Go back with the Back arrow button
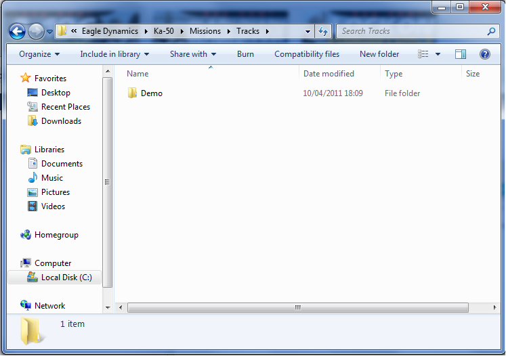The image size is (506, 356). tap(17, 32)
